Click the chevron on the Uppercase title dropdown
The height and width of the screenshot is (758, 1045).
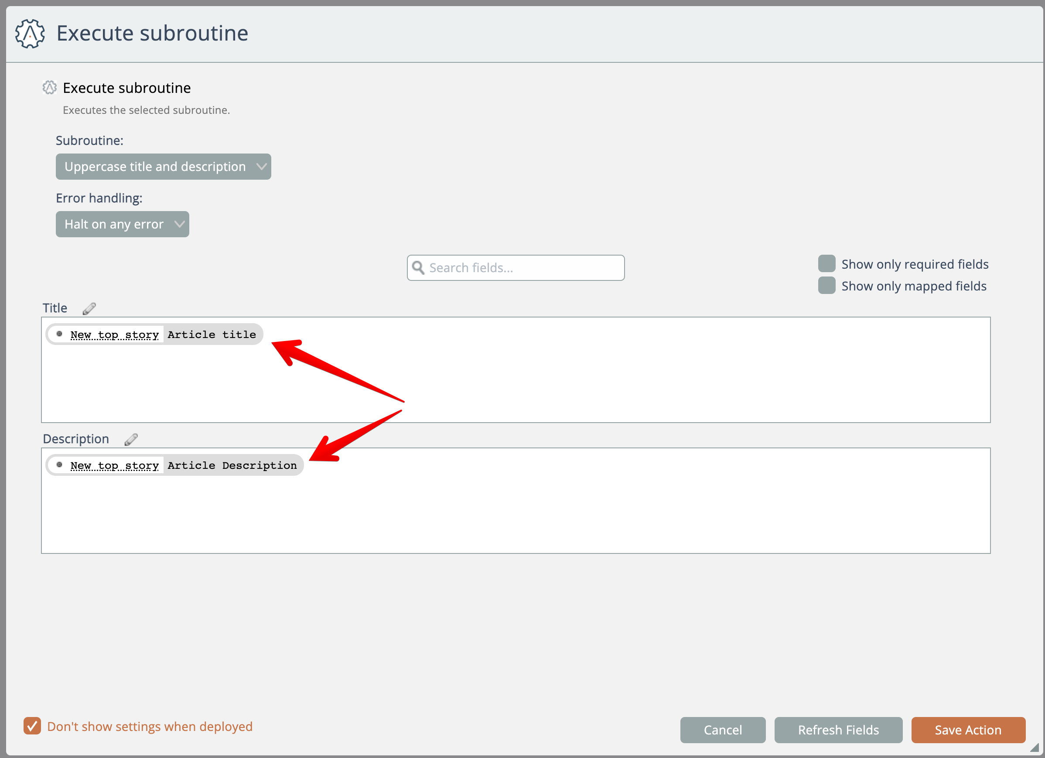tap(261, 166)
